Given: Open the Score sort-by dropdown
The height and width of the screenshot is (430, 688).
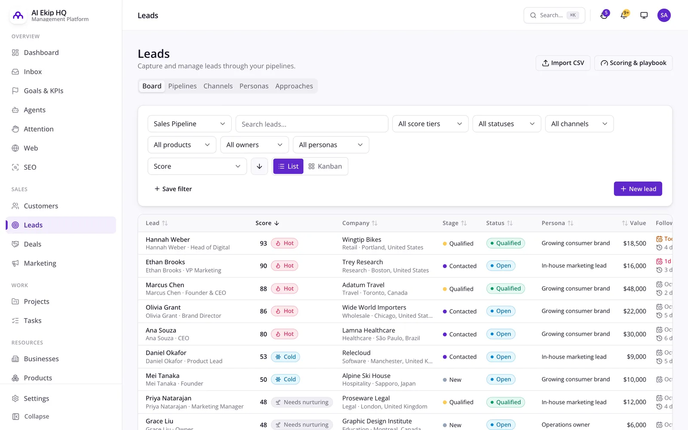Looking at the screenshot, I should click(197, 166).
